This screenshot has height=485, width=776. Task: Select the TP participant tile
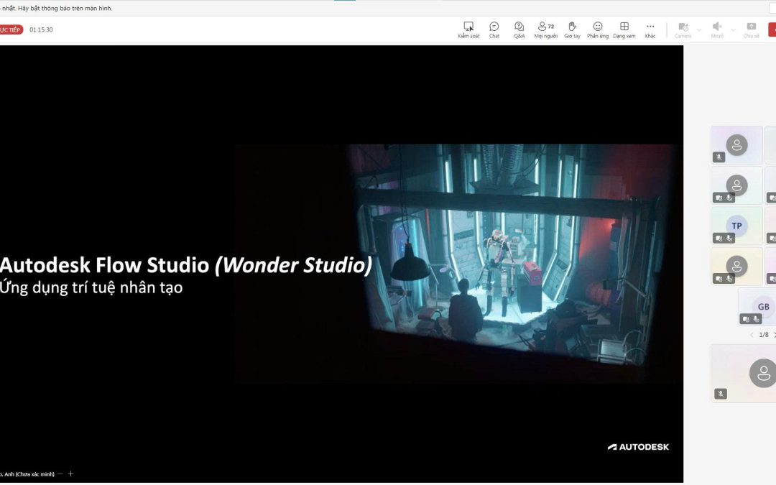tap(736, 226)
